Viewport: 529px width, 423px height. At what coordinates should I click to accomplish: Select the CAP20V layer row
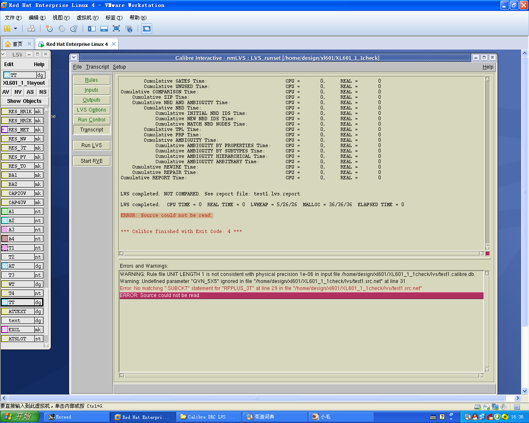[22, 193]
